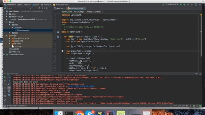This screenshot has height=115, width=205.
Task: Click collapse all icon in Project panel
Action: tap(43, 8)
